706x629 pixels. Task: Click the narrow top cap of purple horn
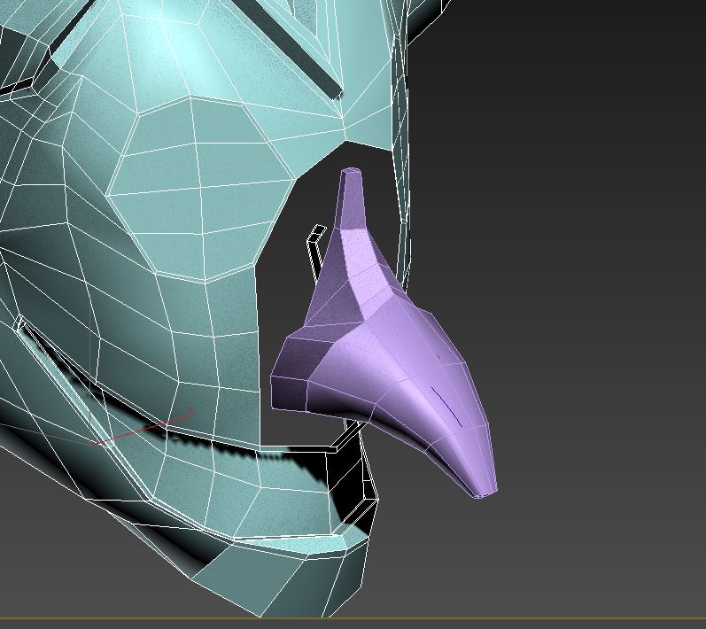click(352, 171)
